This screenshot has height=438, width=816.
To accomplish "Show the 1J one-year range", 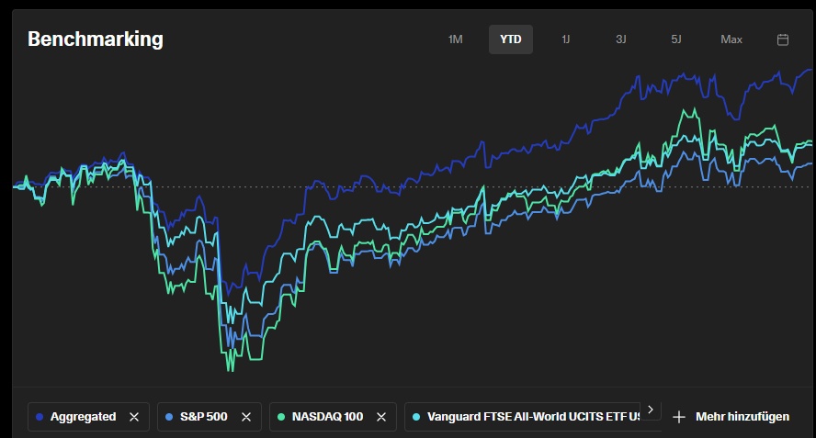I will (x=566, y=39).
